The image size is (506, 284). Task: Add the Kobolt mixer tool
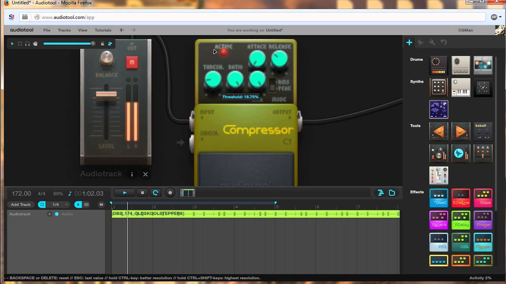point(483,132)
